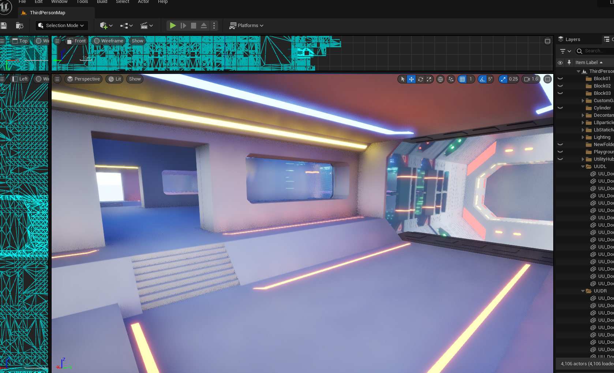Image resolution: width=614 pixels, height=373 pixels.
Task: Open the Selection Mode dropdown
Action: [62, 26]
